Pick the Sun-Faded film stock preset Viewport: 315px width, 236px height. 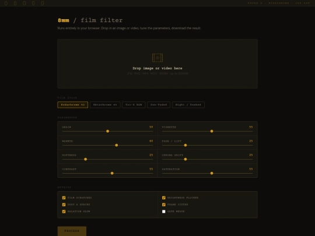pyautogui.click(x=159, y=105)
